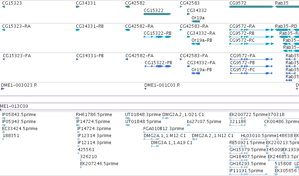Select the Rab35 gene label
The height and width of the screenshot is (176, 299).
282,3
